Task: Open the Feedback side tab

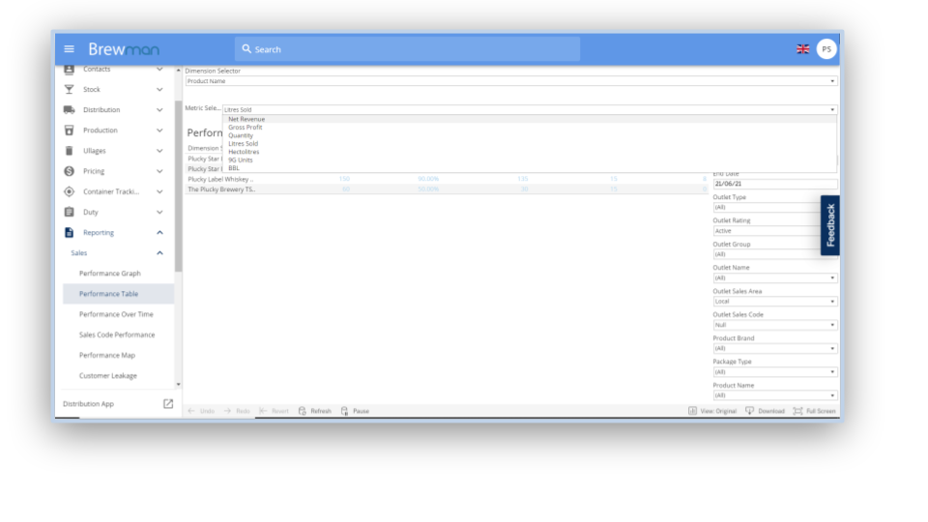Action: [829, 225]
